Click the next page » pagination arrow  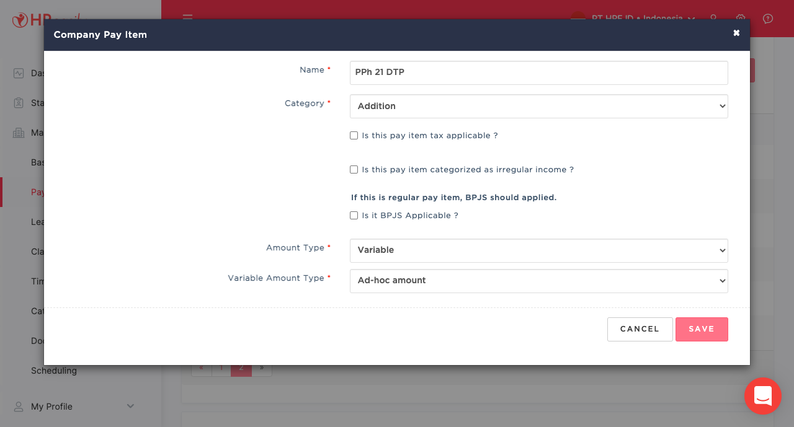(x=262, y=368)
